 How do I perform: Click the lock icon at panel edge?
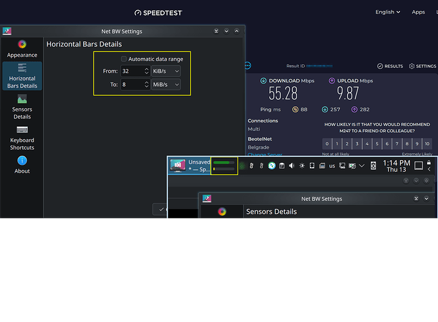429,162
